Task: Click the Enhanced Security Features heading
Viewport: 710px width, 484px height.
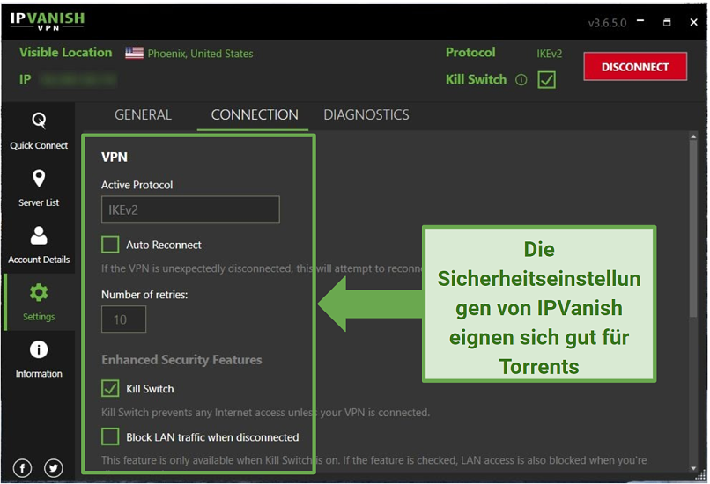Action: tap(181, 360)
